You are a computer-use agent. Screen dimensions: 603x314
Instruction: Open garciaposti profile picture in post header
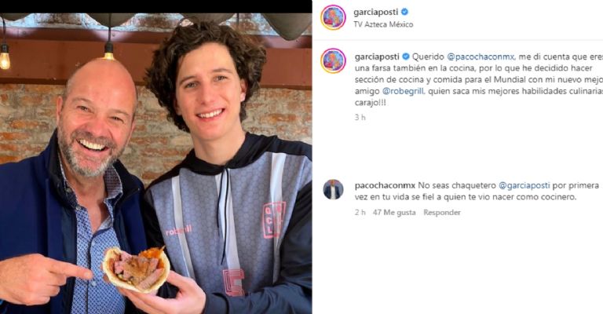[333, 17]
